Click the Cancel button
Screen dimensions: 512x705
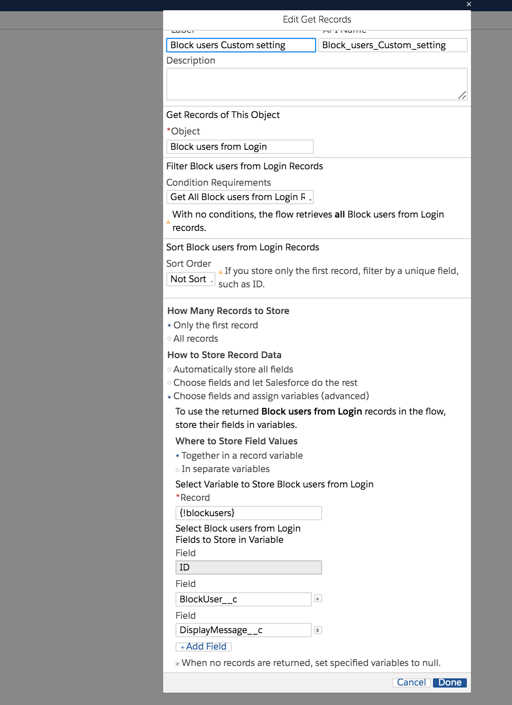pos(411,682)
